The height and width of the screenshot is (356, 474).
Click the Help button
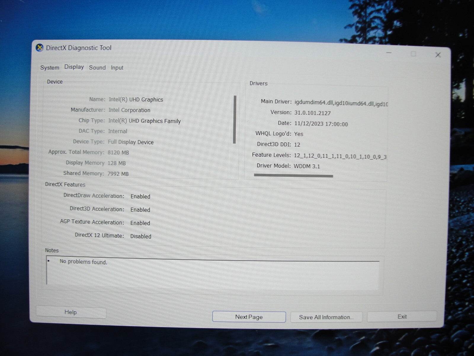(x=71, y=312)
